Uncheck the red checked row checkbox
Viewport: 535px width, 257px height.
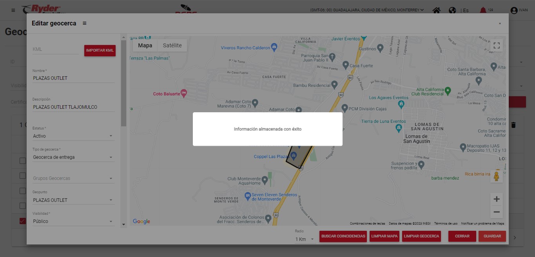pos(23,221)
